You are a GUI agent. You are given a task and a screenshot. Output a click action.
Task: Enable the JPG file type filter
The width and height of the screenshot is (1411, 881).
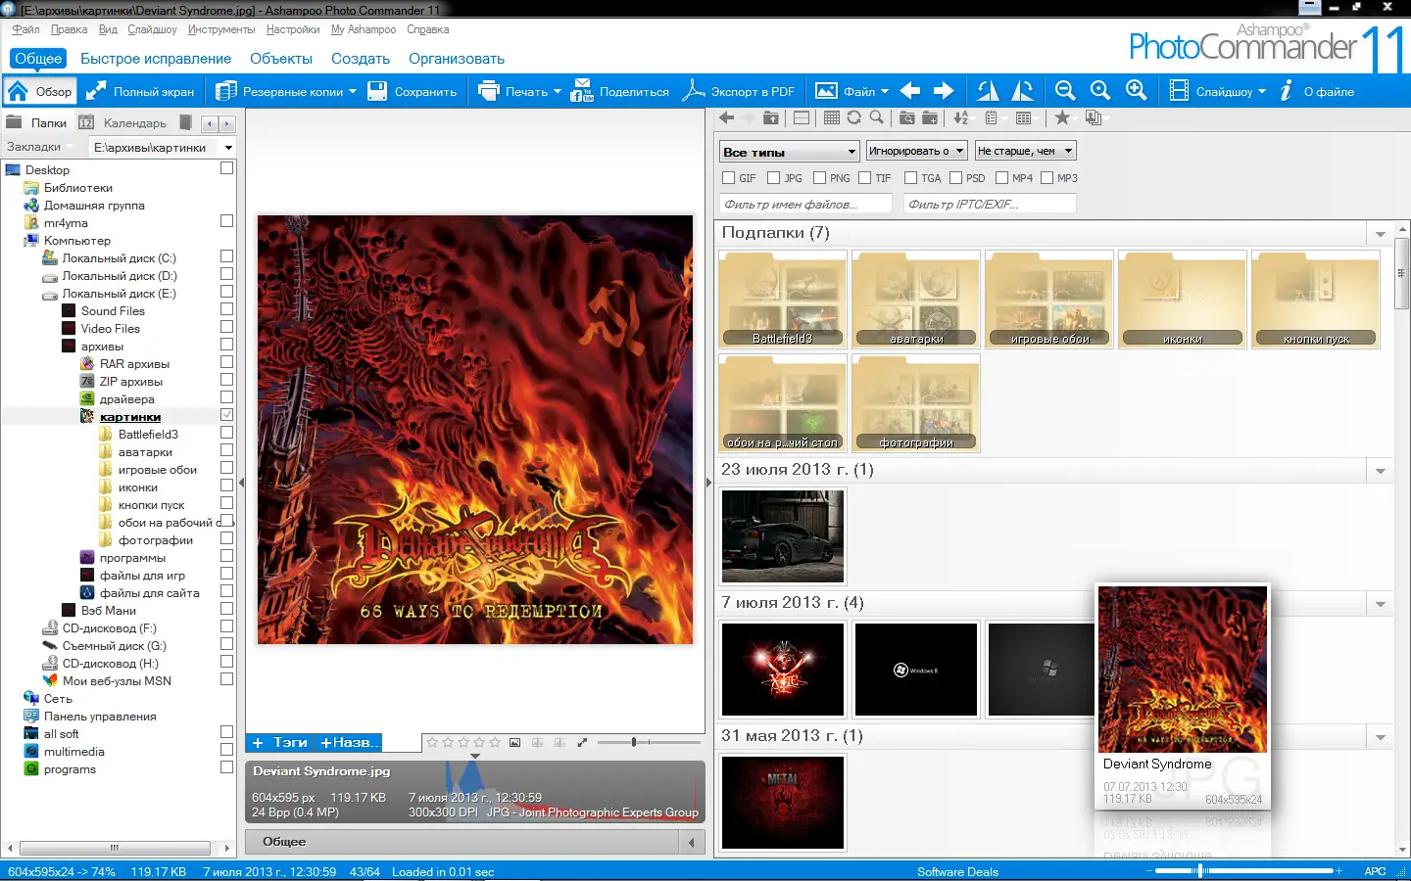click(x=772, y=177)
